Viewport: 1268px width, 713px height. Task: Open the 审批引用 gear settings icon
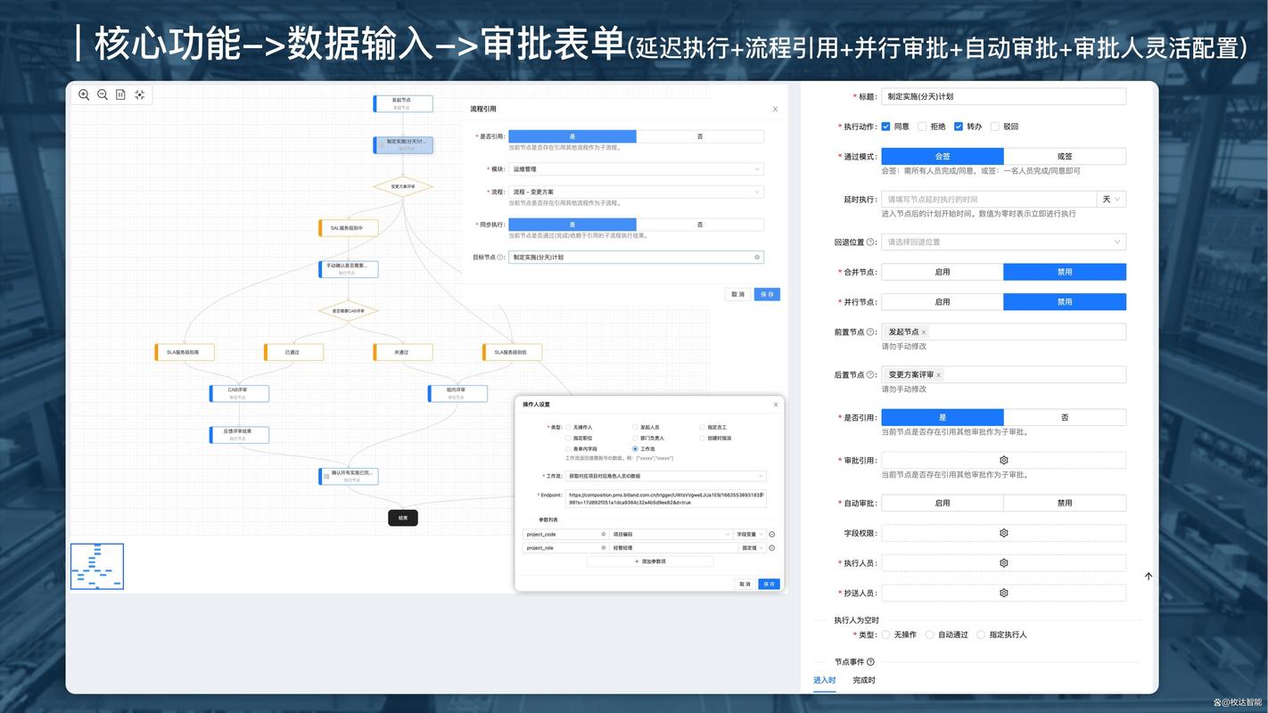[x=1004, y=459]
